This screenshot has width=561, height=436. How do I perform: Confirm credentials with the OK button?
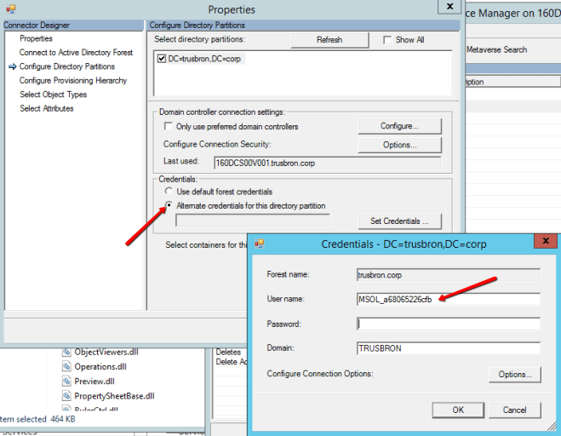coord(458,410)
